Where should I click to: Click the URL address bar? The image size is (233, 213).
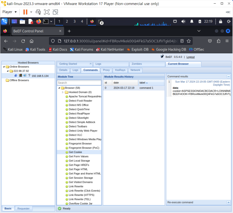click(x=120, y=41)
